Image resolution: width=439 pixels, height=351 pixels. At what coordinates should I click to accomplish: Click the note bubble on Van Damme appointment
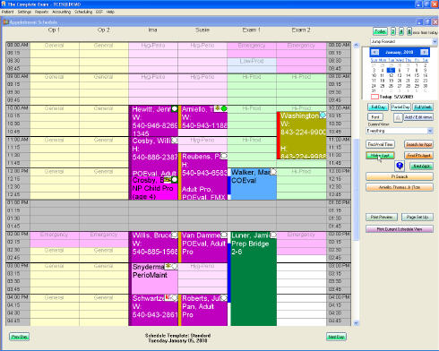(224, 235)
